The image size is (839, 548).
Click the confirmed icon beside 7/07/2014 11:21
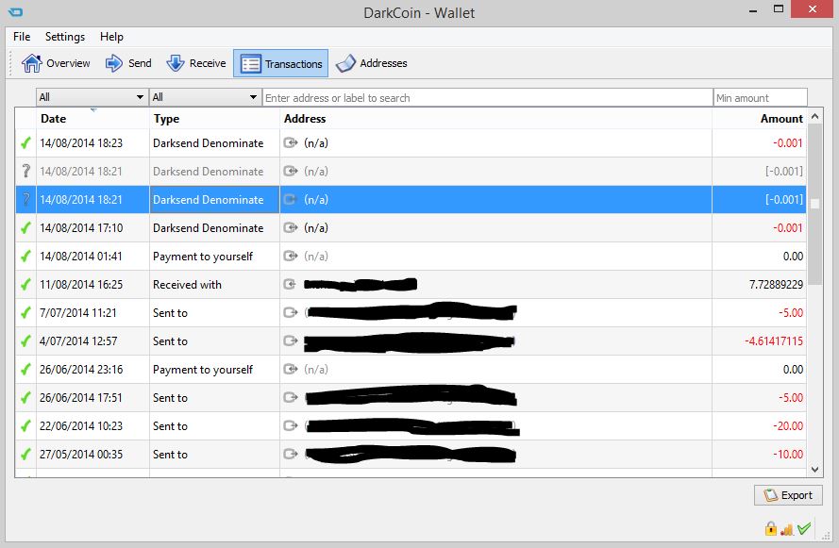pos(25,313)
